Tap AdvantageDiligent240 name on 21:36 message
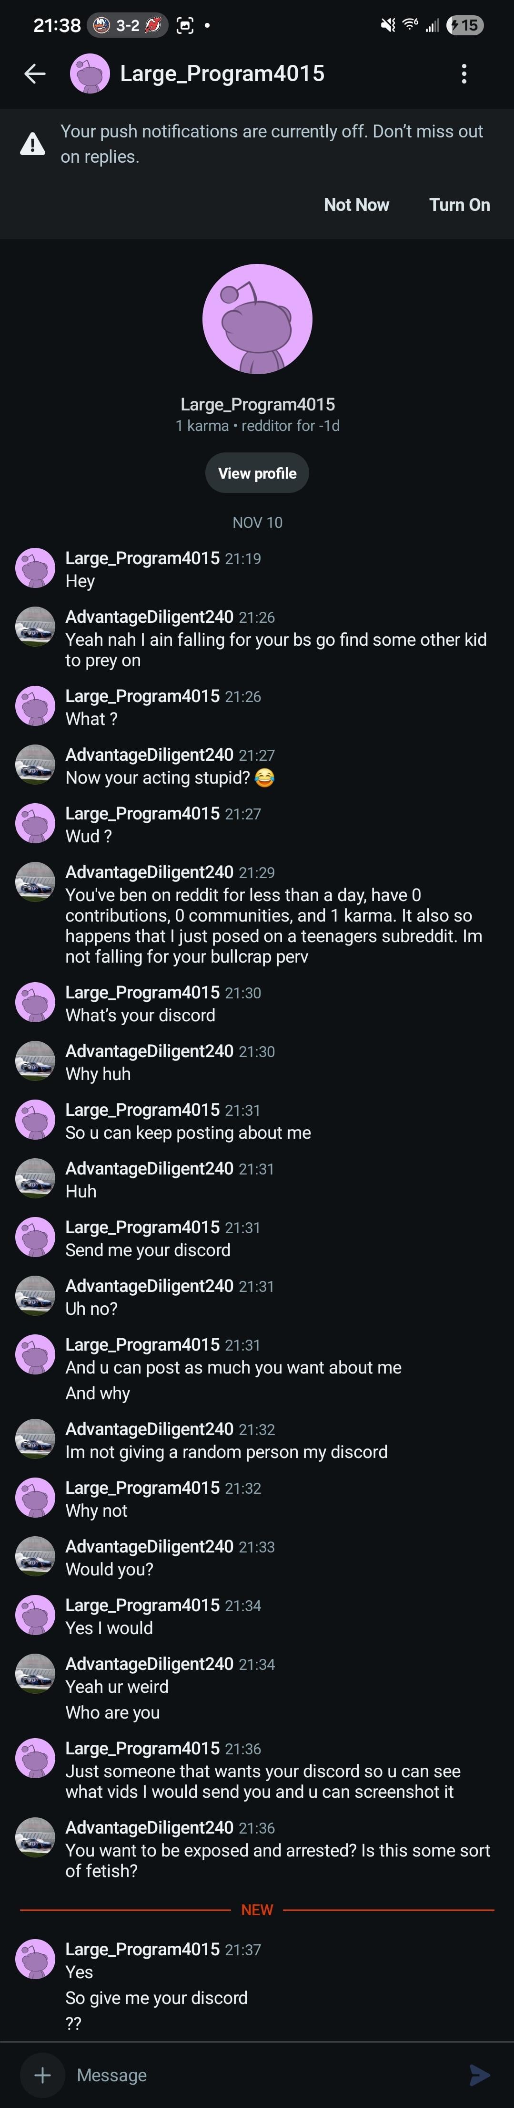 (149, 1827)
